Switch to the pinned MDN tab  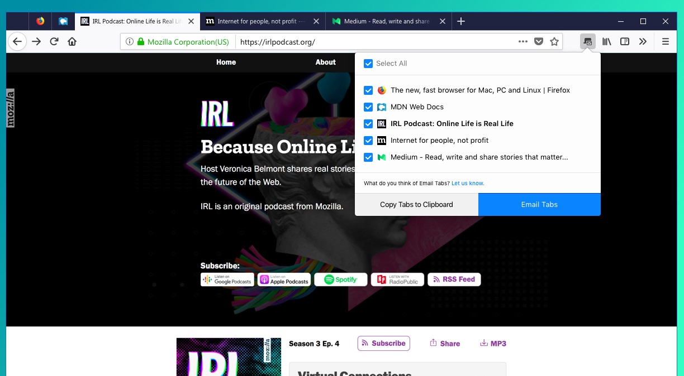coord(63,21)
